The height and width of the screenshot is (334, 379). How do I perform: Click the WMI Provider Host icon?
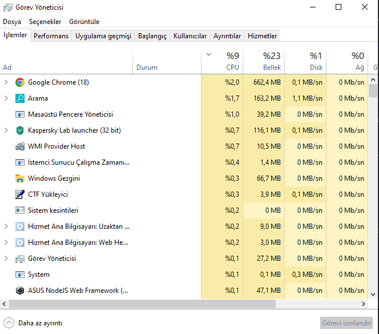(x=20, y=146)
